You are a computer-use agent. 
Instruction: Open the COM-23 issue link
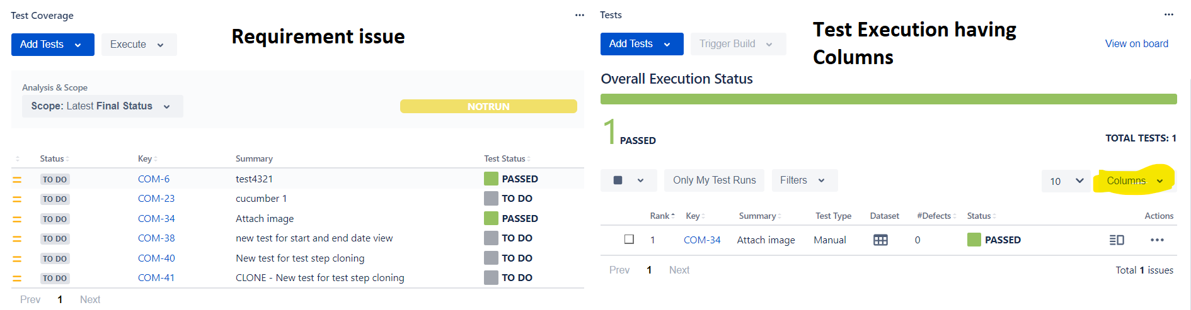[156, 199]
